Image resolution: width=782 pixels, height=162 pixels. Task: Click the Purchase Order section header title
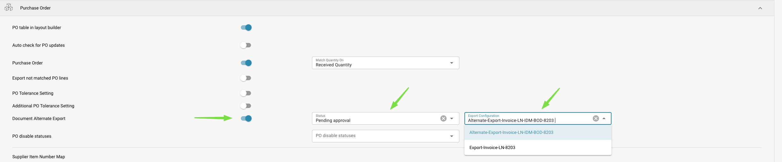pos(35,8)
